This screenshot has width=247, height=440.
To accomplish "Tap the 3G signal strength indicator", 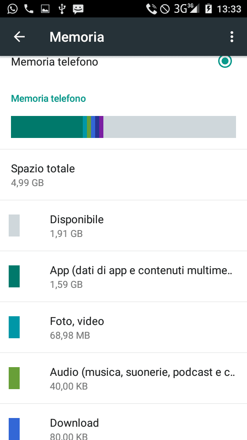I will [187, 9].
